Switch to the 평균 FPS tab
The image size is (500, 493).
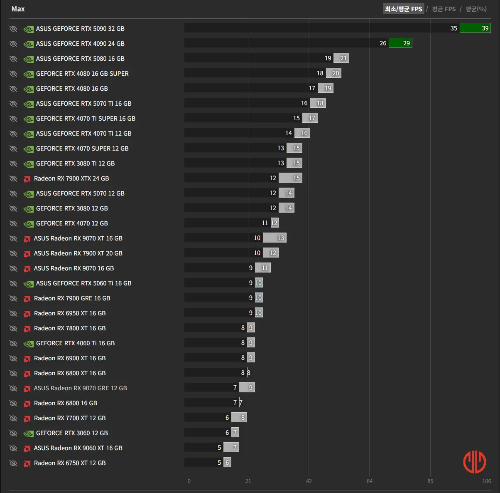[x=444, y=9]
